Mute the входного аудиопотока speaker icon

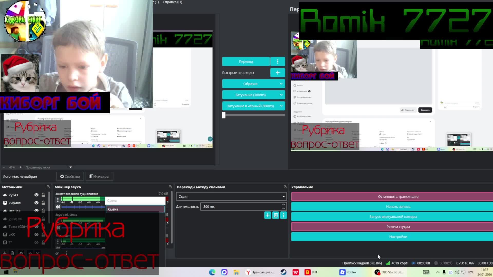coord(58,207)
